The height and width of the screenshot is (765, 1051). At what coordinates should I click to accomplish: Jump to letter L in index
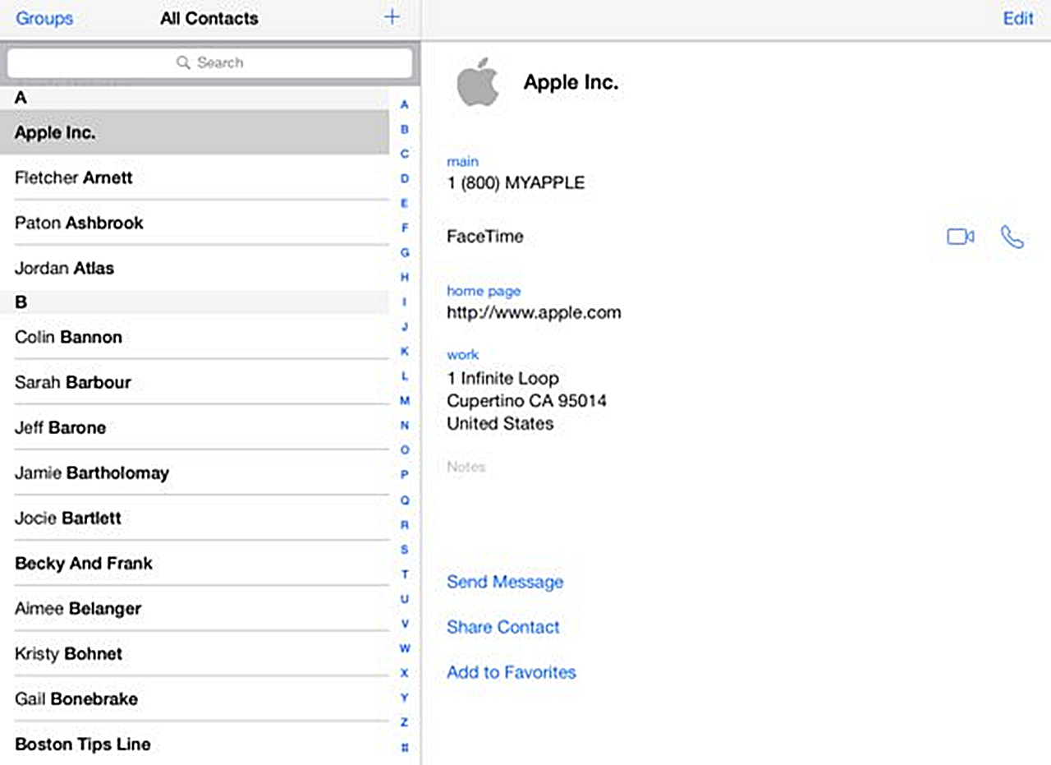(x=404, y=376)
